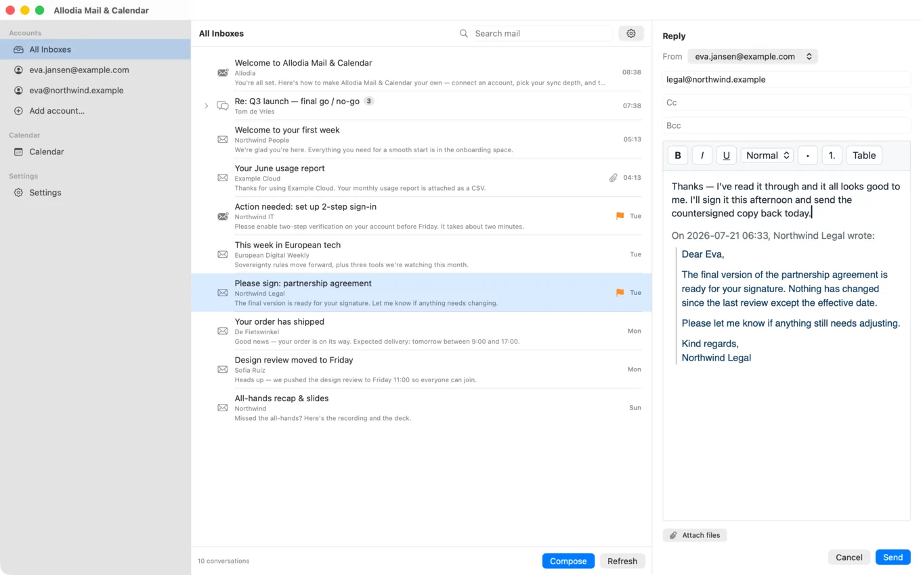921x575 pixels.
Task: Click the orange flag on partnership agreement message
Action: click(620, 293)
